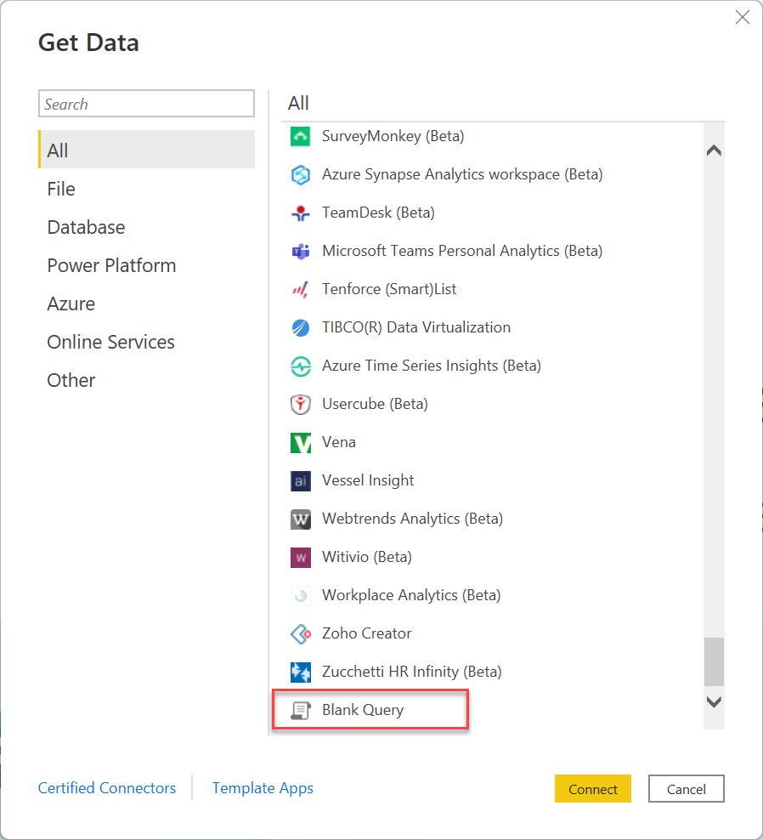This screenshot has height=840, width=763.
Task: Focus the Search input field
Action: point(146,104)
